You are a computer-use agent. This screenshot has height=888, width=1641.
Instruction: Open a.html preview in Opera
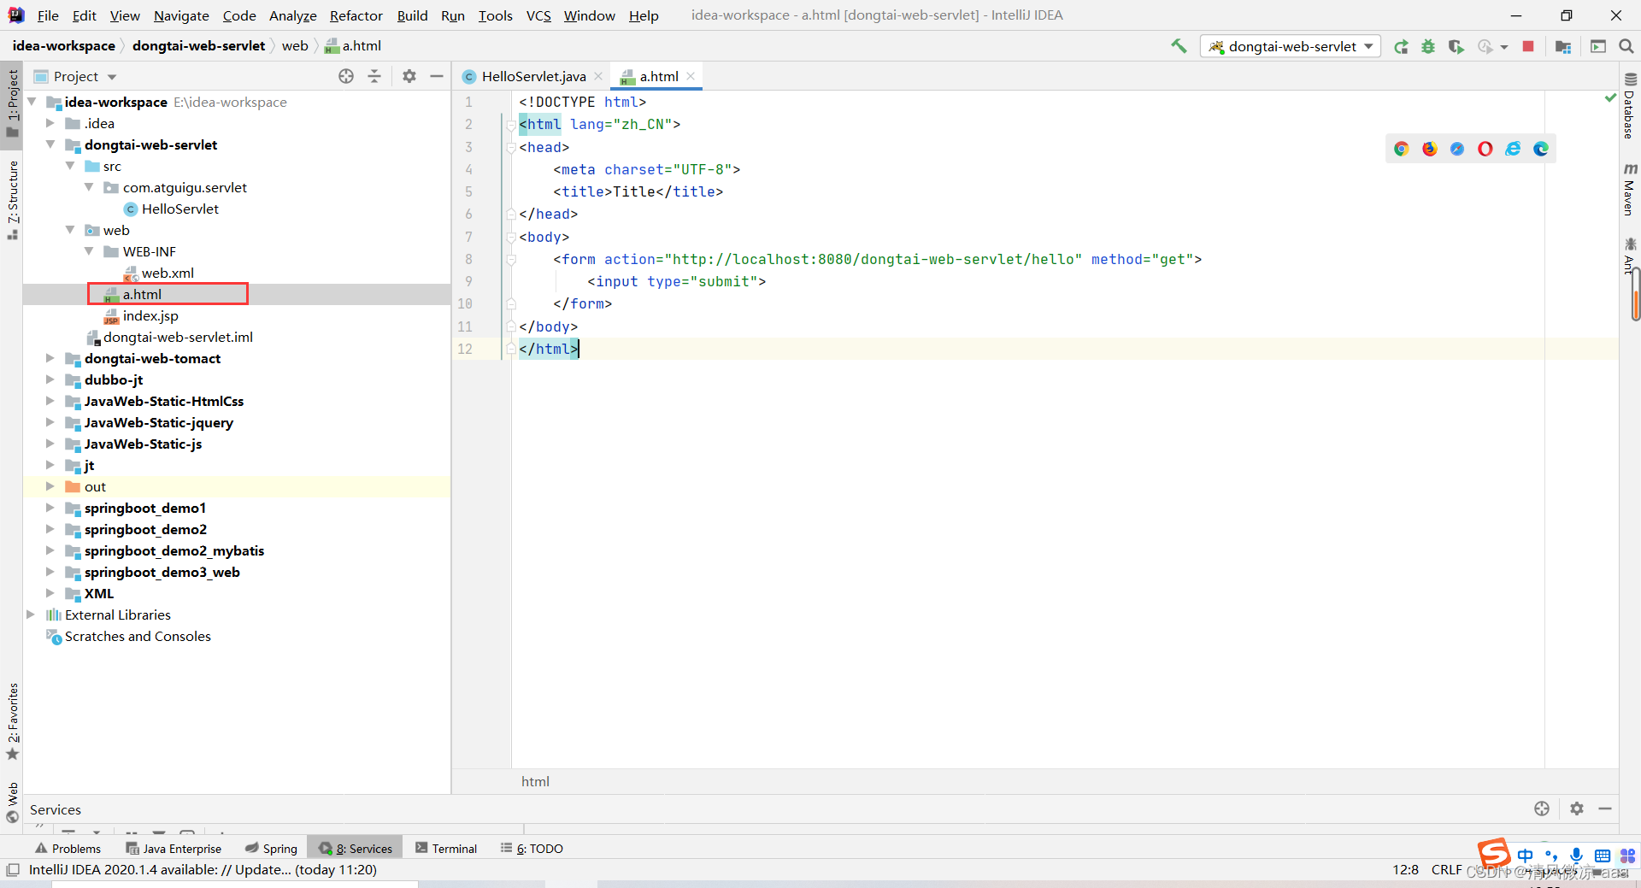click(x=1485, y=149)
